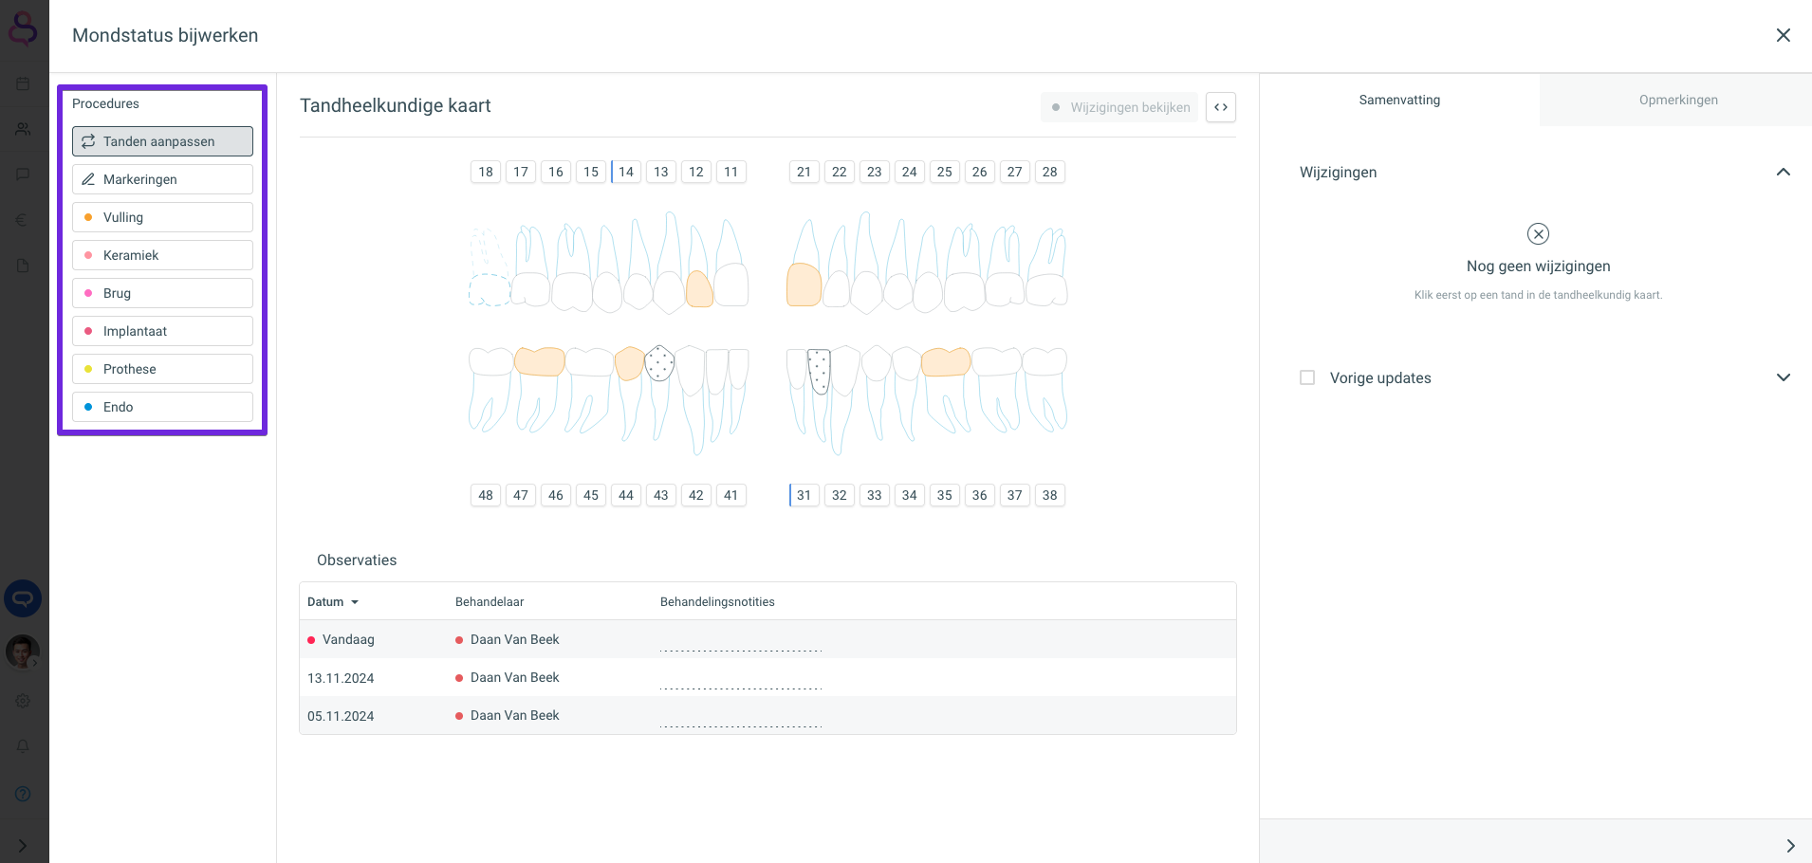
Task: Tick the Vorige updates checkbox
Action: point(1307,377)
